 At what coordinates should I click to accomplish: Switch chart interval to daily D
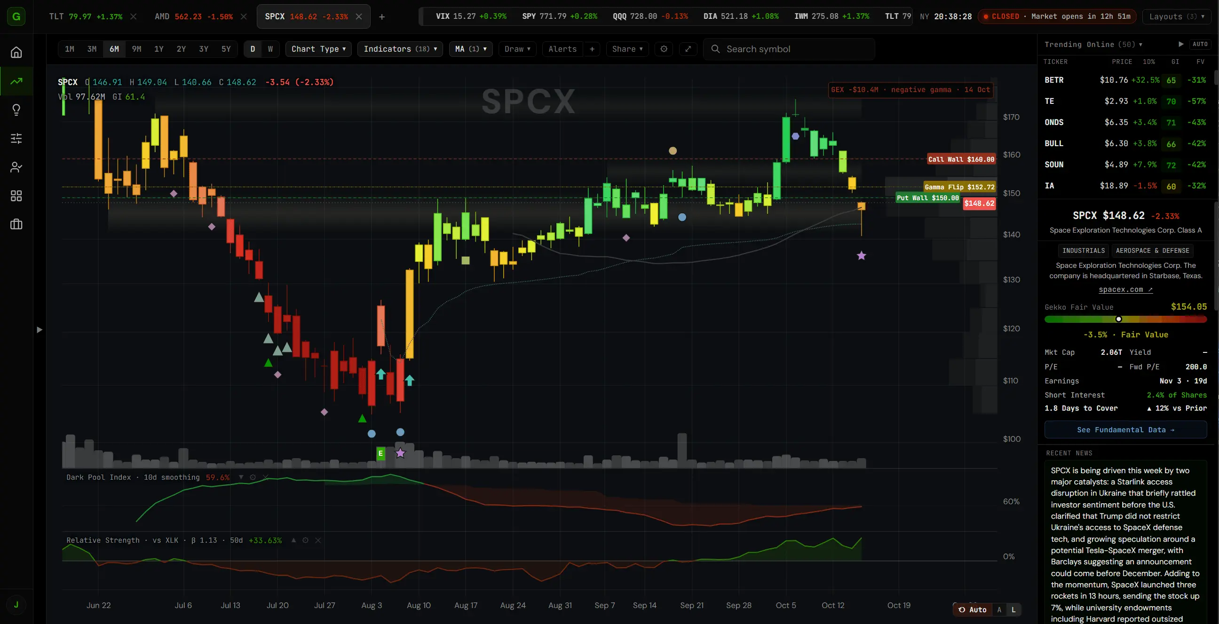pos(253,49)
